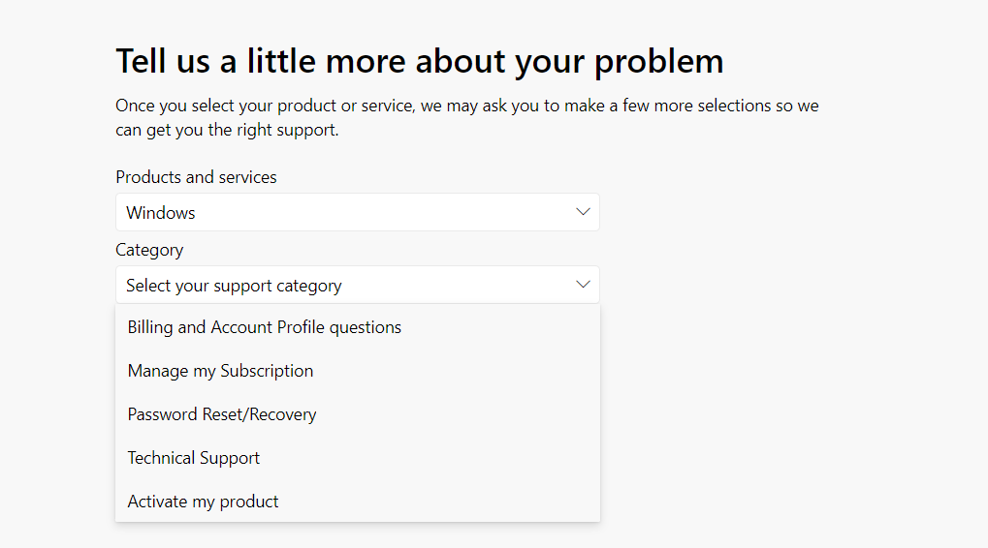Click the 'Select your support category' placeholder text
Image resolution: width=988 pixels, height=548 pixels.
(x=234, y=286)
